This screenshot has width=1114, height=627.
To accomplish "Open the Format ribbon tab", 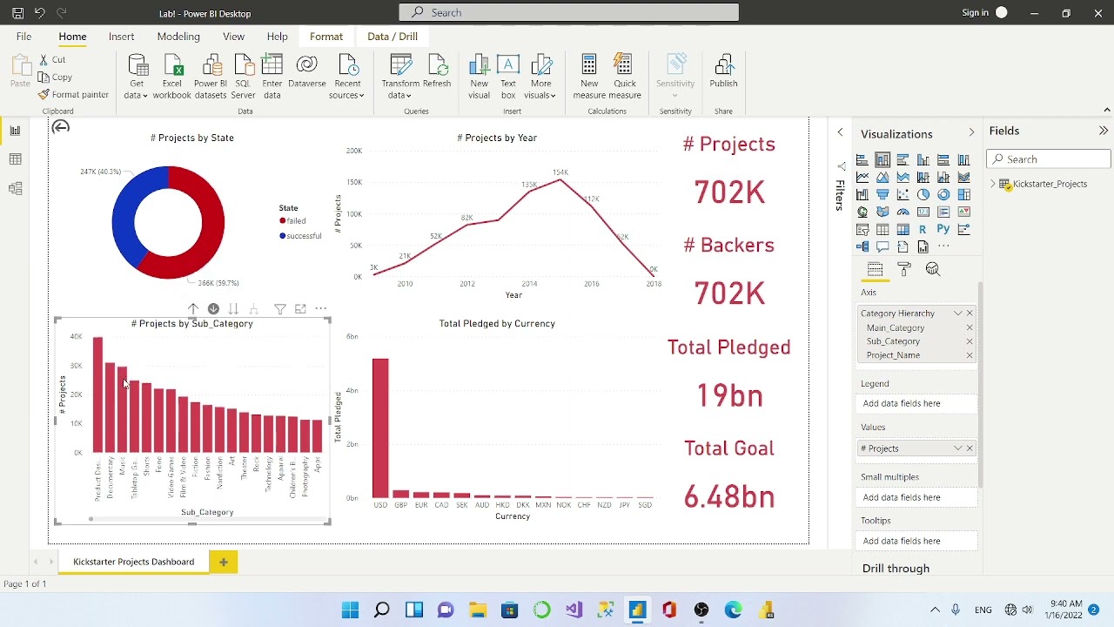I will [326, 37].
